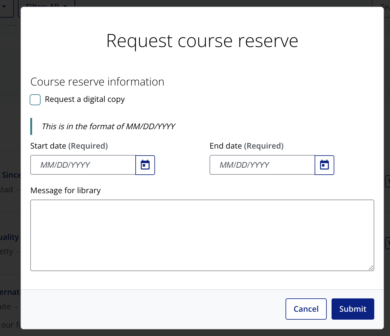Check the Request a digital copy checkbox
The height and width of the screenshot is (336, 390).
[35, 100]
